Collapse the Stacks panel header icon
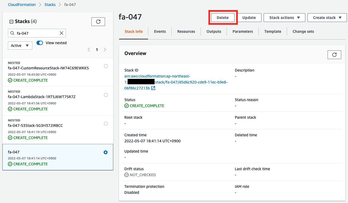The width and height of the screenshot is (348, 203). (11, 22)
